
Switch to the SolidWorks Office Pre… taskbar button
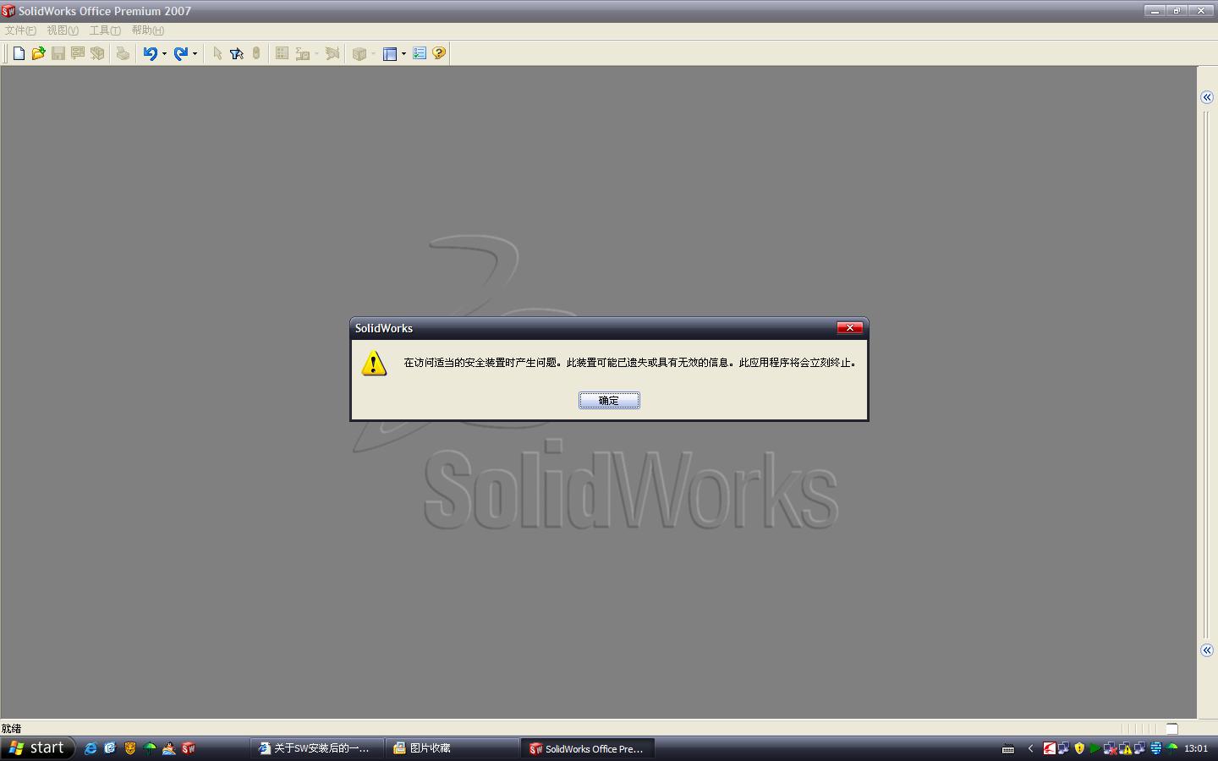pos(588,748)
